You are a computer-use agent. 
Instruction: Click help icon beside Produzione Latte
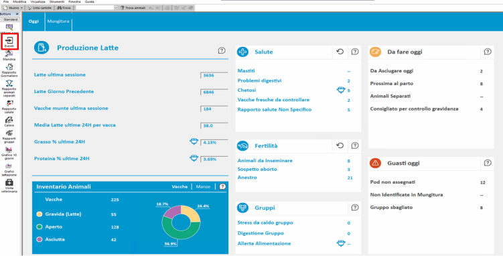pyautogui.click(x=222, y=50)
